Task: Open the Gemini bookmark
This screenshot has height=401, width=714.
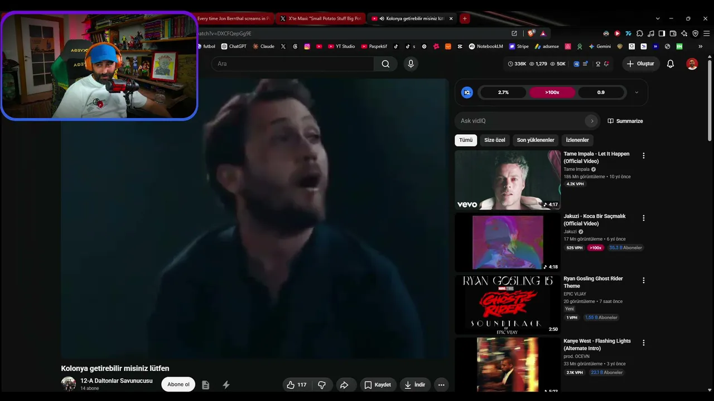Action: coord(600,47)
